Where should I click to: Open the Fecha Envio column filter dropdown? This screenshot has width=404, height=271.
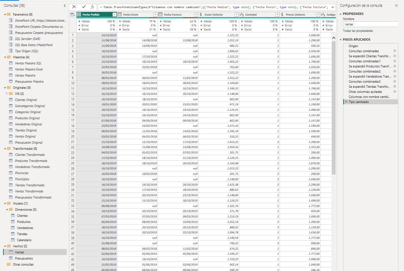[x=155, y=14]
